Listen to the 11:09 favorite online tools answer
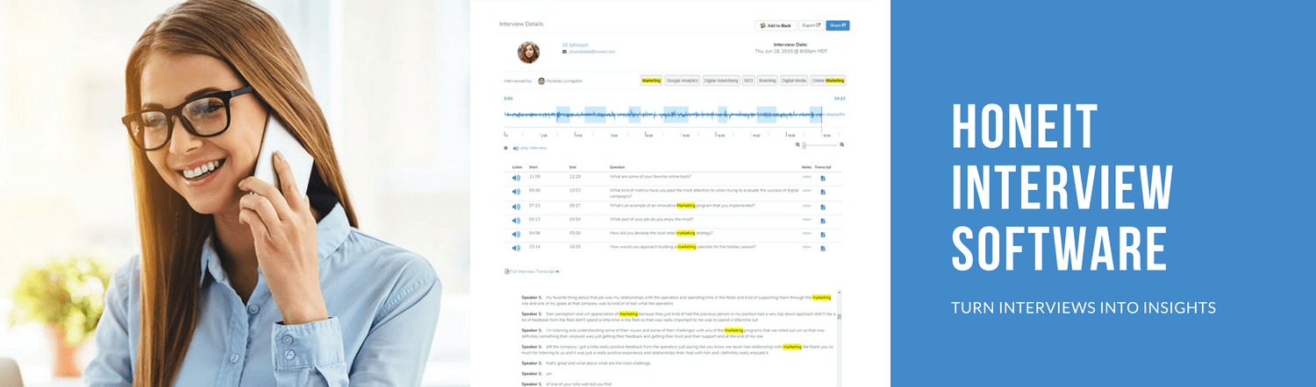 pos(516,178)
